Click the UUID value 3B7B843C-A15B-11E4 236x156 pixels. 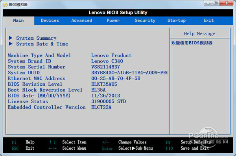point(129,73)
